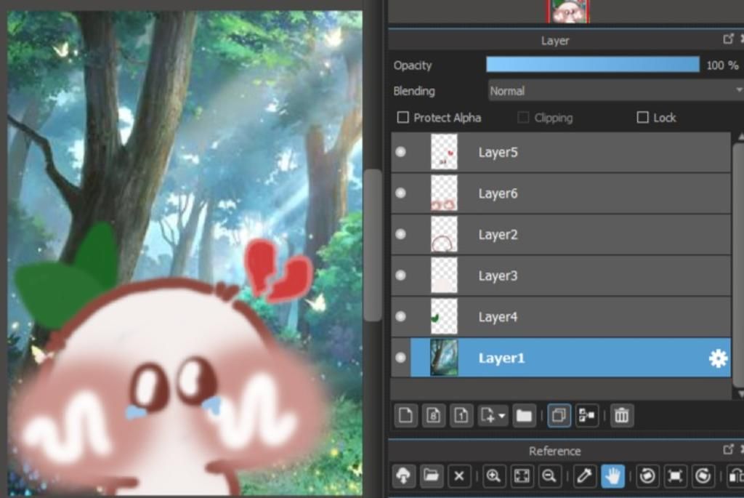Zoom in on the reference image
744x498 pixels.
[493, 475]
